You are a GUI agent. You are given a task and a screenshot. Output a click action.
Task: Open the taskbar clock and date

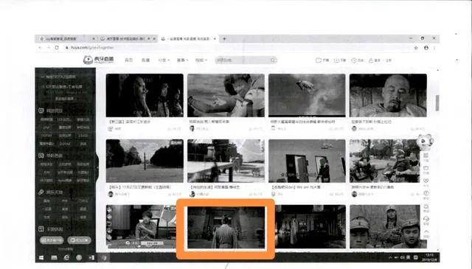click(x=429, y=257)
